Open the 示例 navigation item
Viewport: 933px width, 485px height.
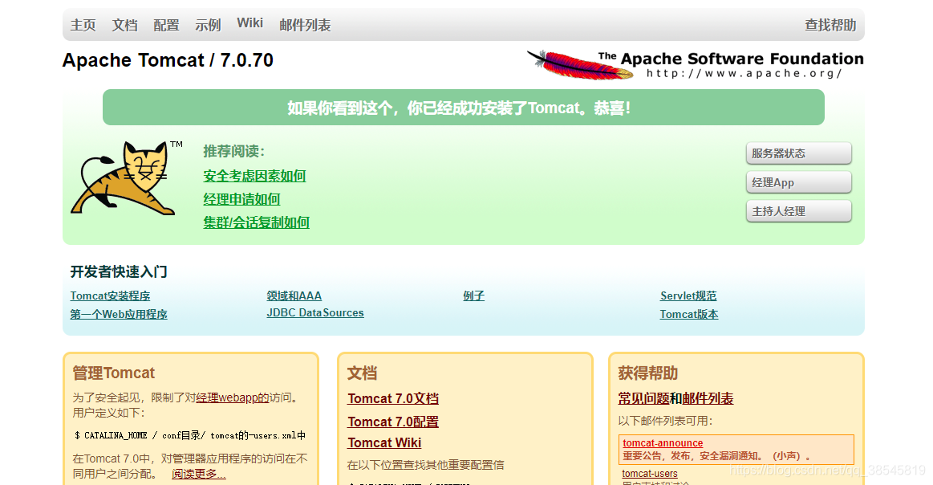coord(208,25)
